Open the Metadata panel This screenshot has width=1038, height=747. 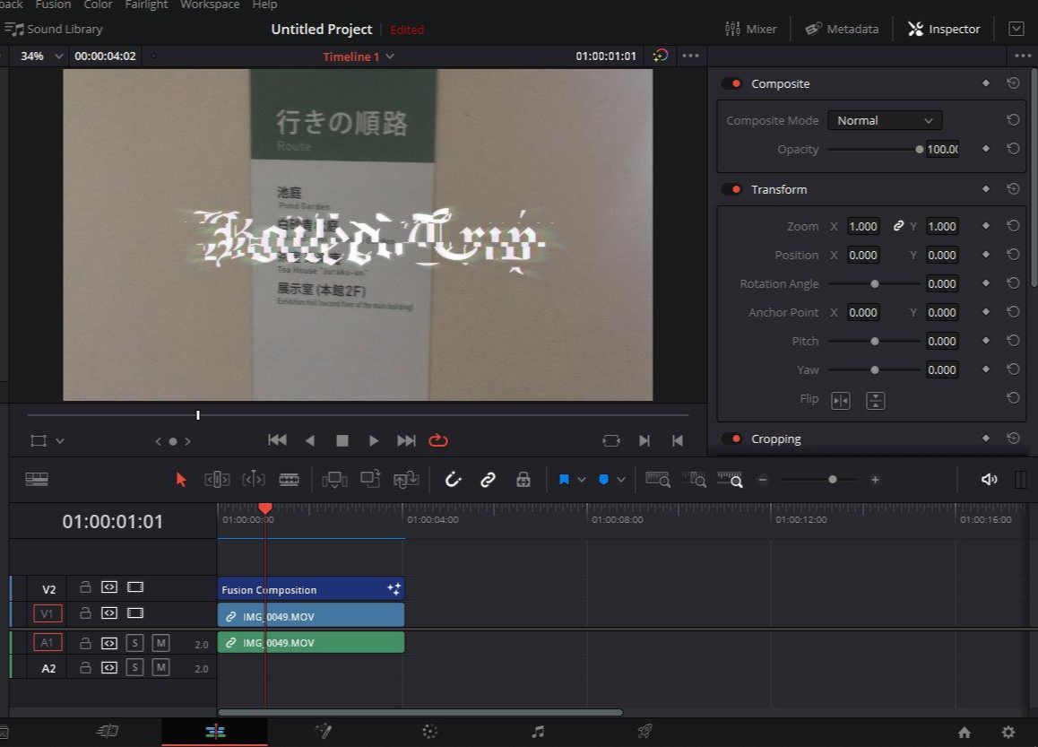tap(842, 29)
